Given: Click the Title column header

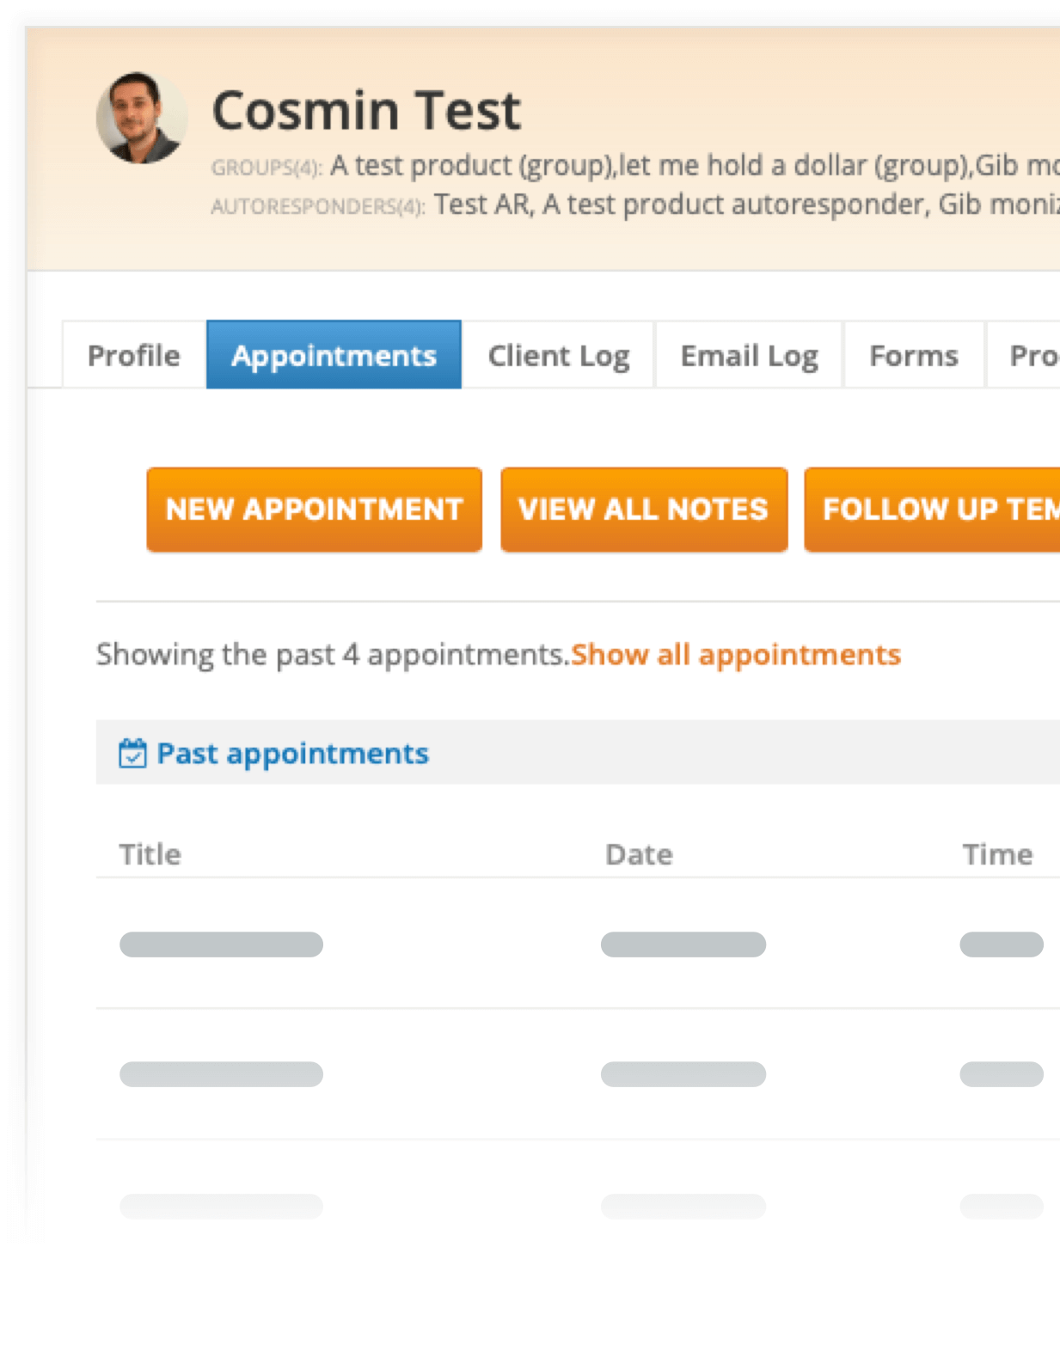Looking at the screenshot, I should (150, 853).
